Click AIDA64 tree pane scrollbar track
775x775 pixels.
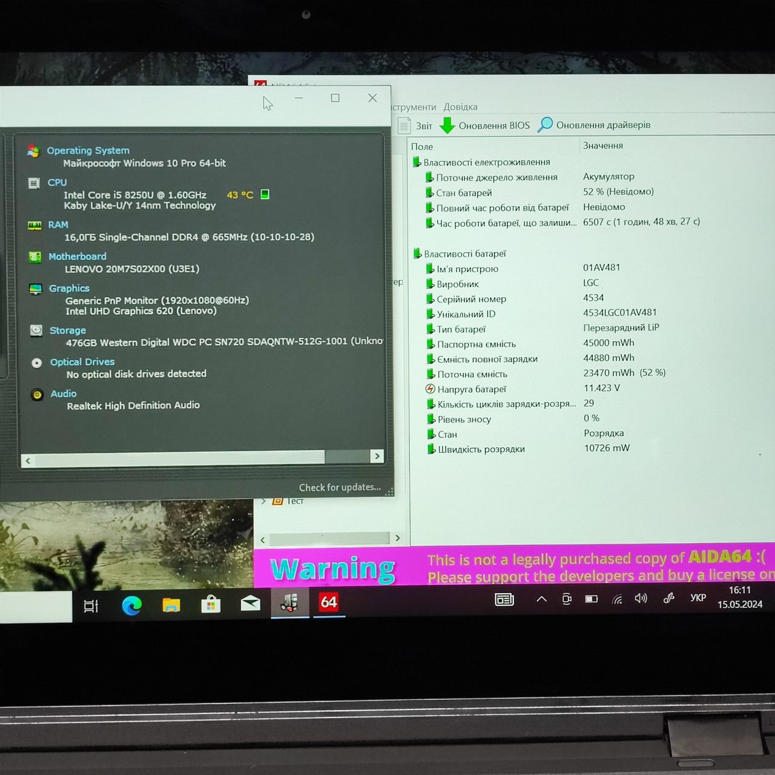329,538
